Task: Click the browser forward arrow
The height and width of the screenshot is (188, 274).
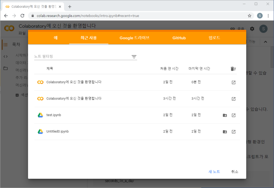Action: point(14,16)
